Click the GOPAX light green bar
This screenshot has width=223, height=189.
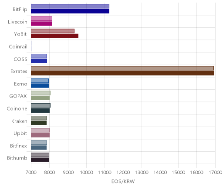click(x=41, y=93)
